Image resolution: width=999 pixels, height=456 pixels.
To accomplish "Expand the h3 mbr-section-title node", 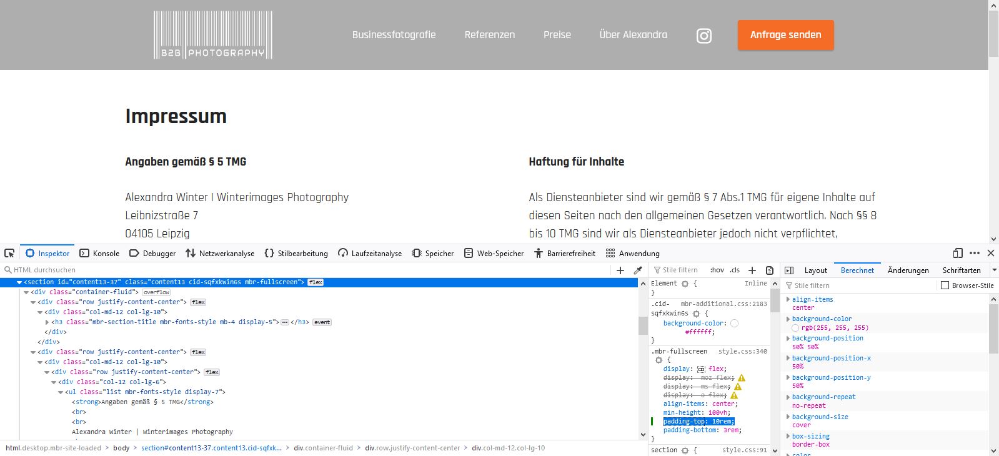I will tap(47, 322).
